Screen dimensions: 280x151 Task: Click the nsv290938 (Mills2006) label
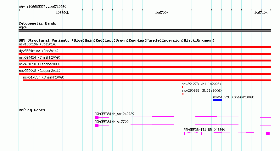[202, 90]
